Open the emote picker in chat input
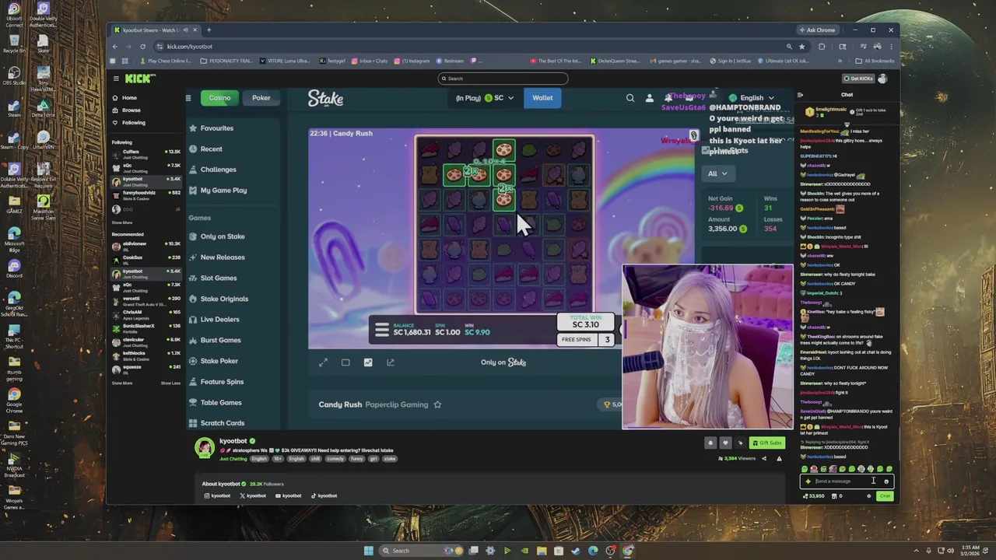Screen dimensions: 996x560 click(886, 481)
